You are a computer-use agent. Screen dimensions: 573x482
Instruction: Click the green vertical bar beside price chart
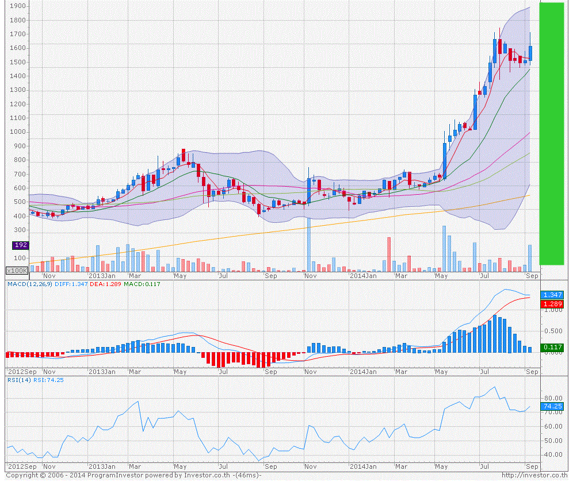pyautogui.click(x=552, y=133)
